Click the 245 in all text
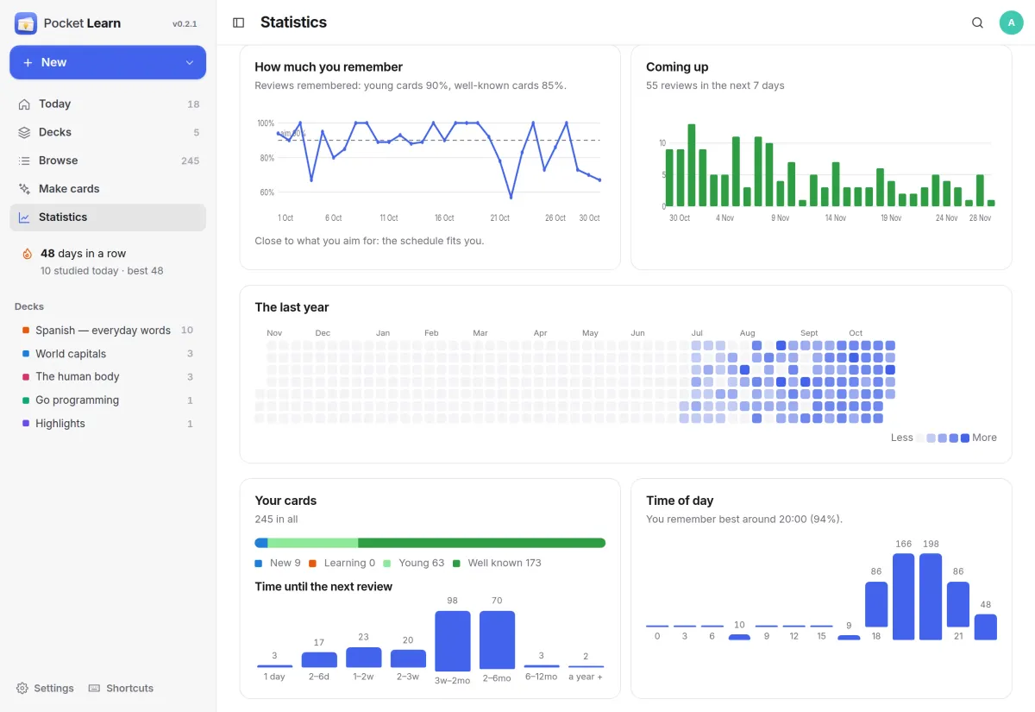 point(276,519)
